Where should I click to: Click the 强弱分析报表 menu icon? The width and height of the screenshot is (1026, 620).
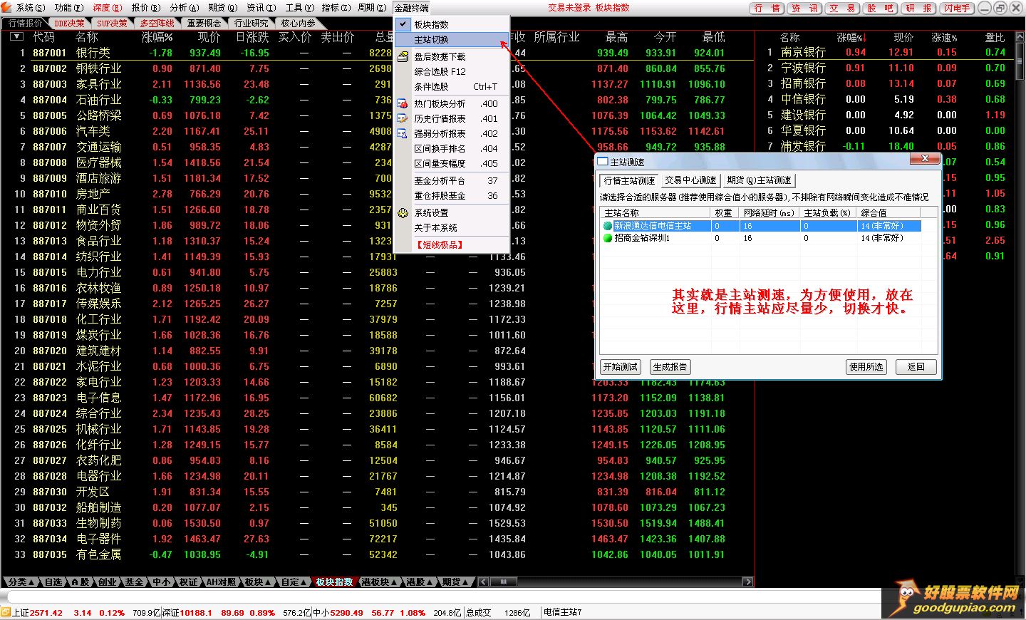[x=403, y=133]
